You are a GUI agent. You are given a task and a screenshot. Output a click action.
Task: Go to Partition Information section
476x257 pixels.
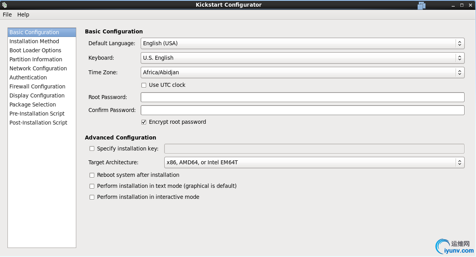[36, 59]
